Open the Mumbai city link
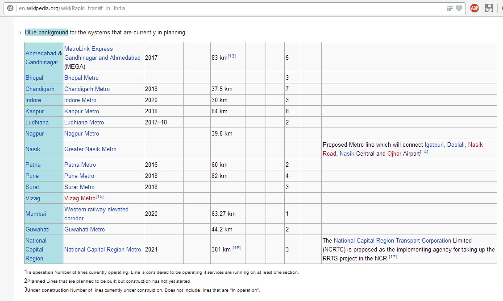503x301 pixels. click(36, 214)
